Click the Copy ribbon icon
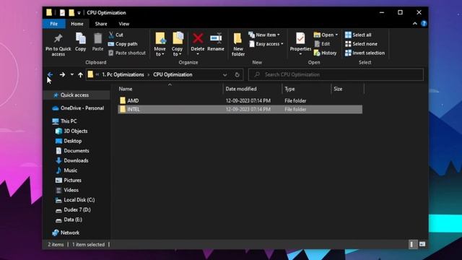Image resolution: width=462 pixels, height=260 pixels. click(x=80, y=42)
